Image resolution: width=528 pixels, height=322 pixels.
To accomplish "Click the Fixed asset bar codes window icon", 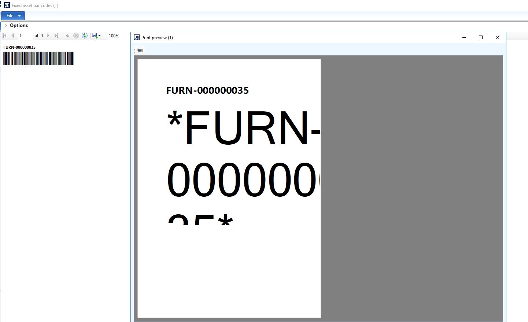I will 6,5.
